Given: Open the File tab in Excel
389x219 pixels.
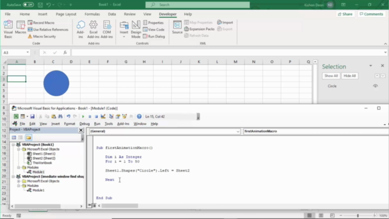Looking at the screenshot, I should [8, 14].
